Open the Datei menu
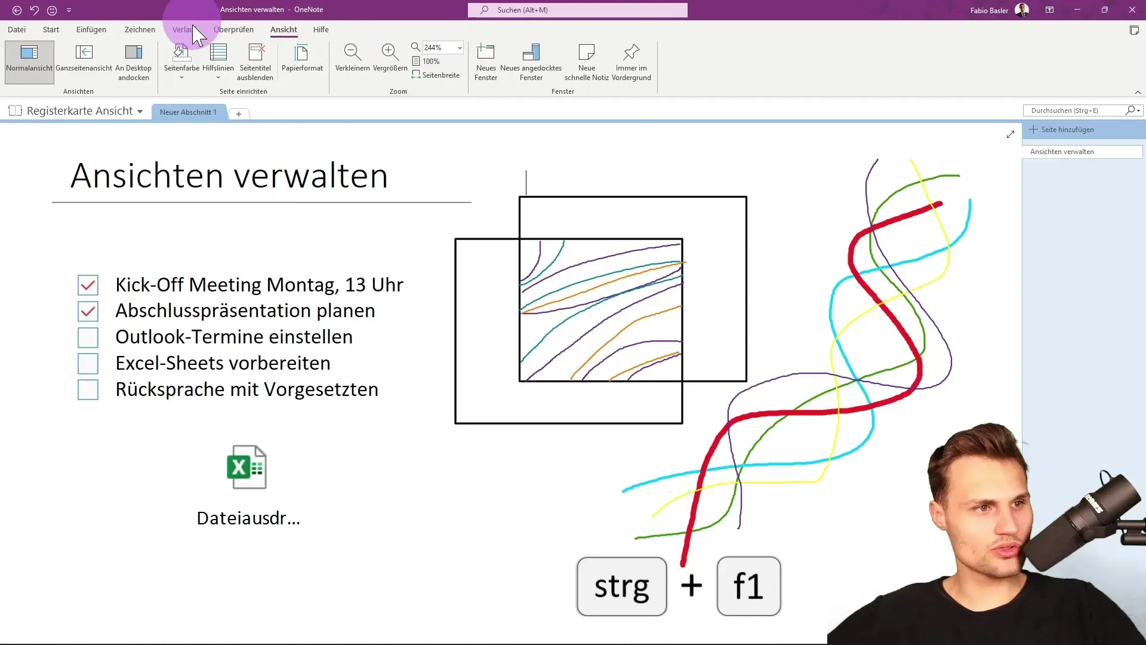Image resolution: width=1146 pixels, height=645 pixels. click(x=17, y=29)
